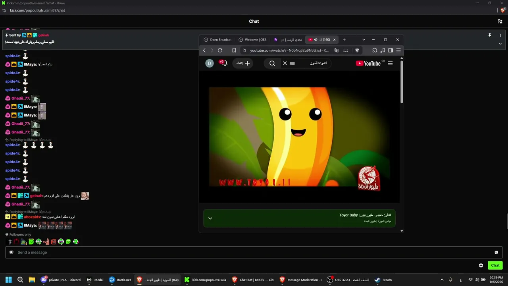The width and height of the screenshot is (508, 286).
Task: Switch to the tab with purple play icon
Action: pyautogui.click(x=288, y=40)
